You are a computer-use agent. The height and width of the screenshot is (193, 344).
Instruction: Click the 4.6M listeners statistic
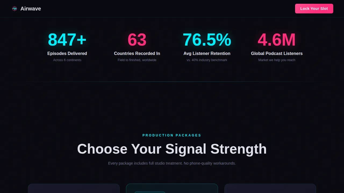pos(277,40)
